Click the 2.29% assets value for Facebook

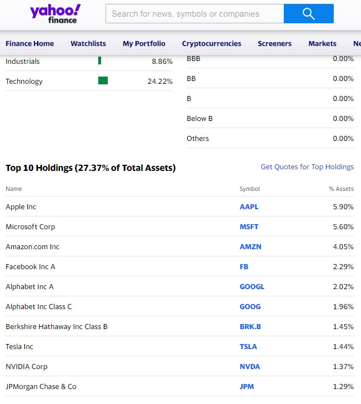click(343, 267)
